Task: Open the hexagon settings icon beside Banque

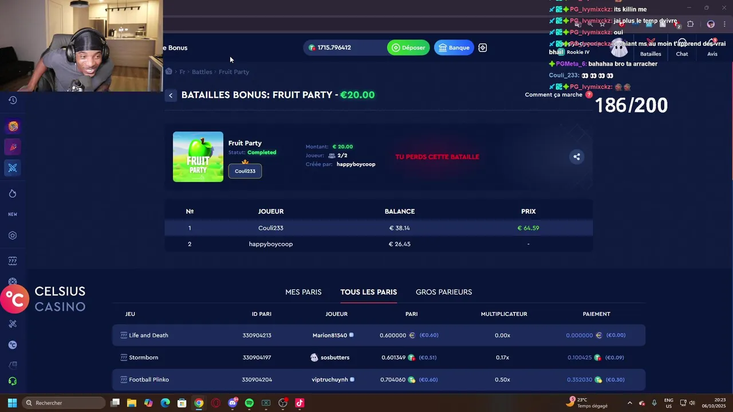Action: (x=483, y=47)
